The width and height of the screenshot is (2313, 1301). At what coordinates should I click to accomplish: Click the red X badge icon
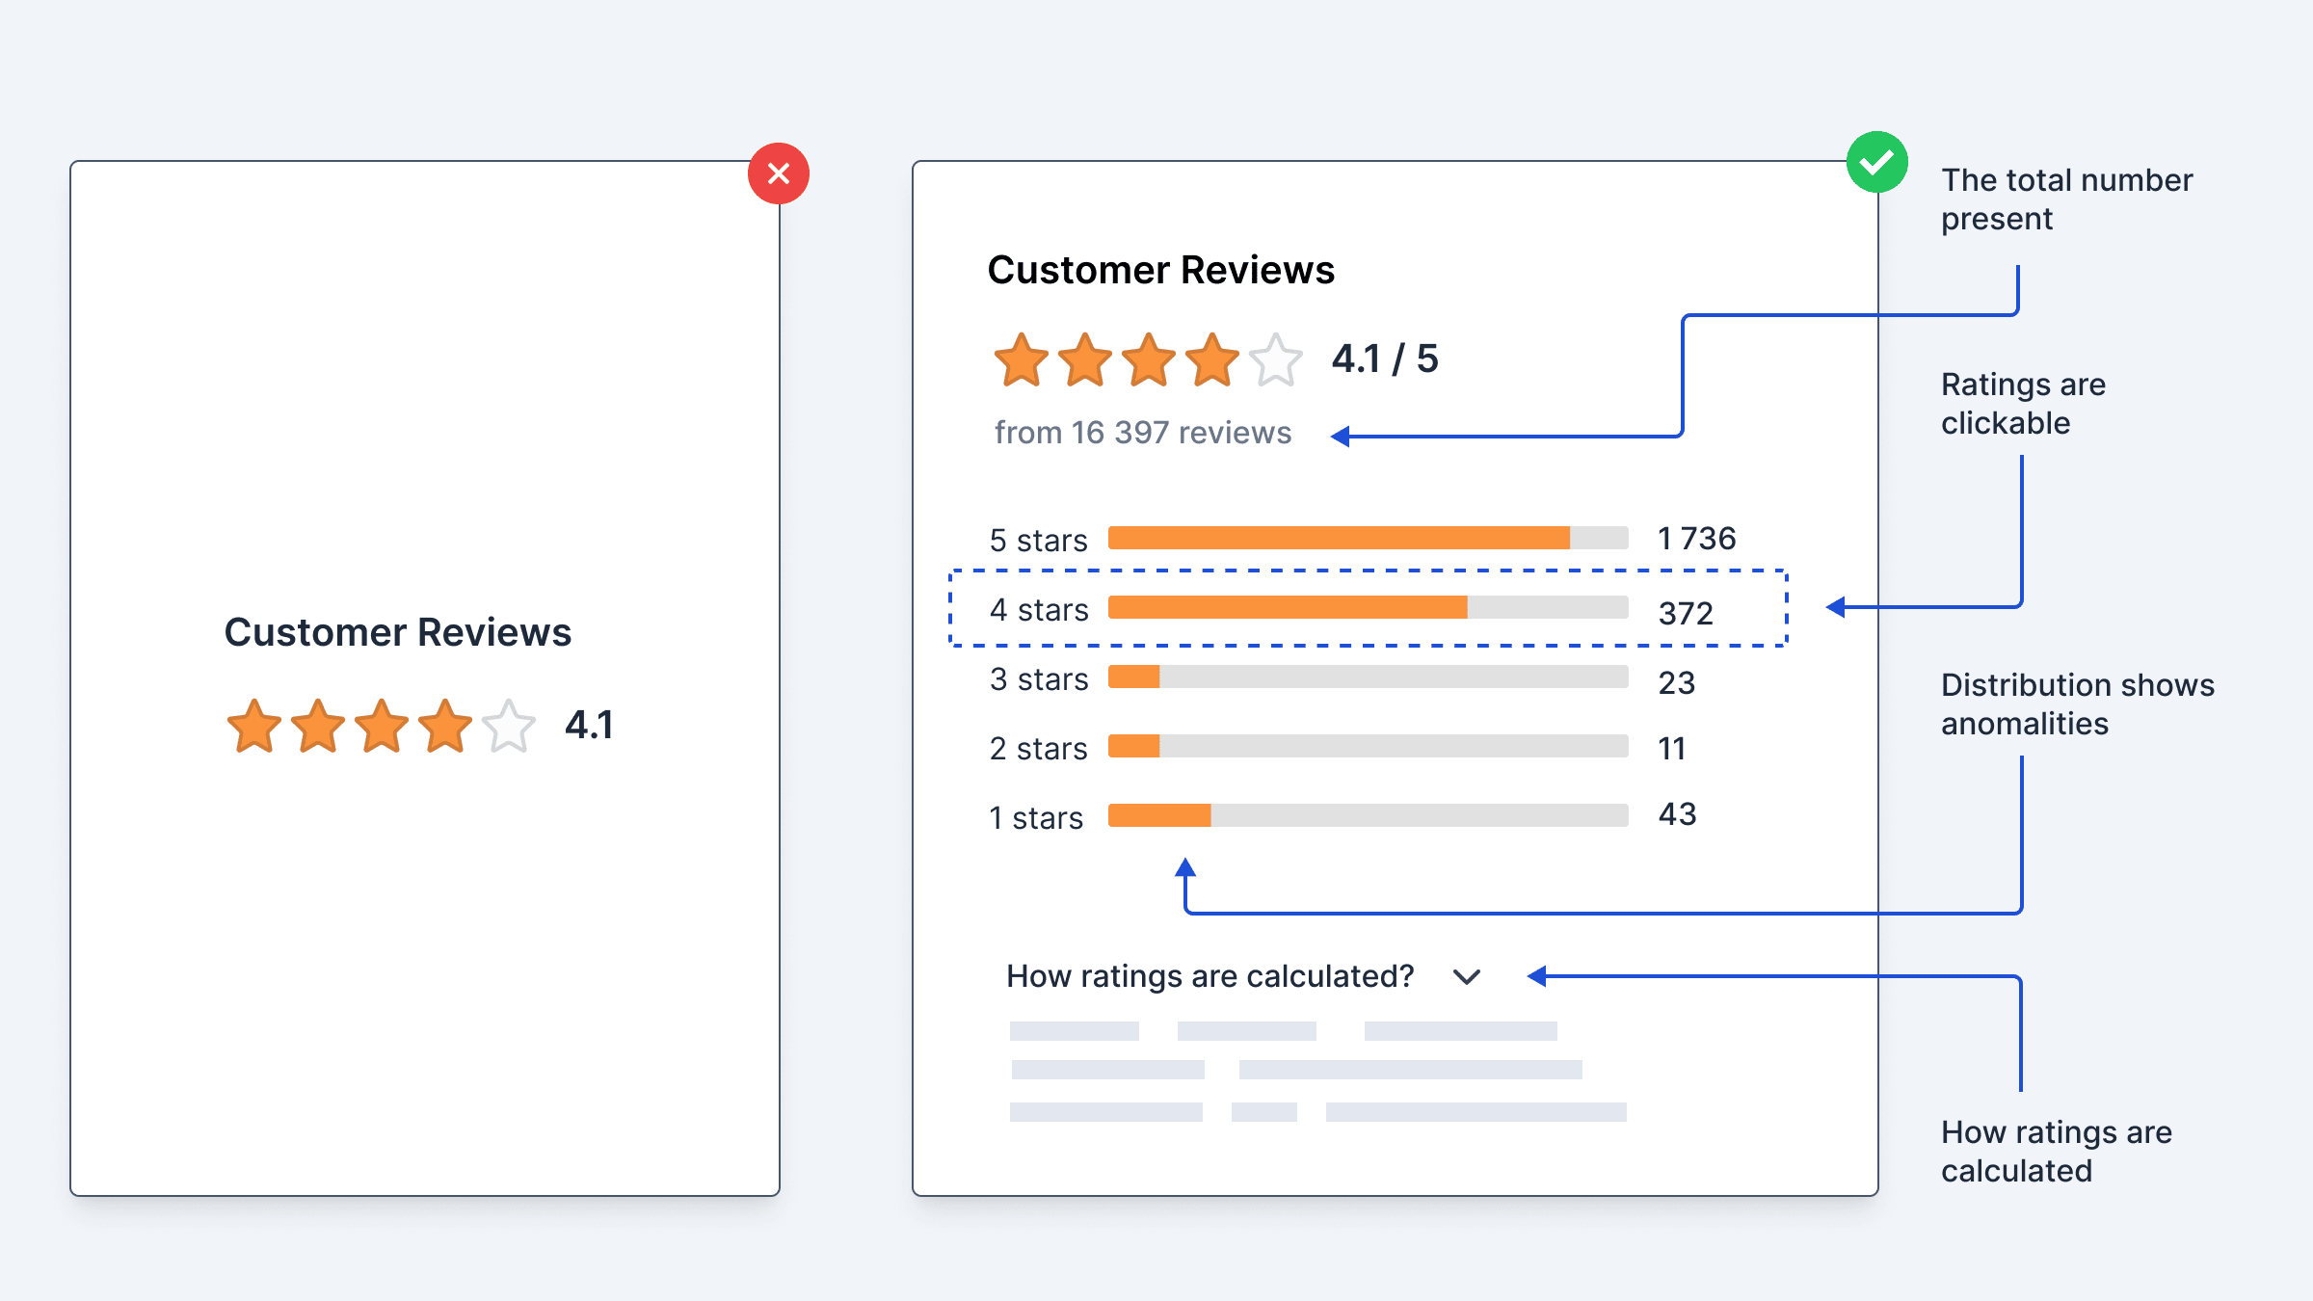779,173
